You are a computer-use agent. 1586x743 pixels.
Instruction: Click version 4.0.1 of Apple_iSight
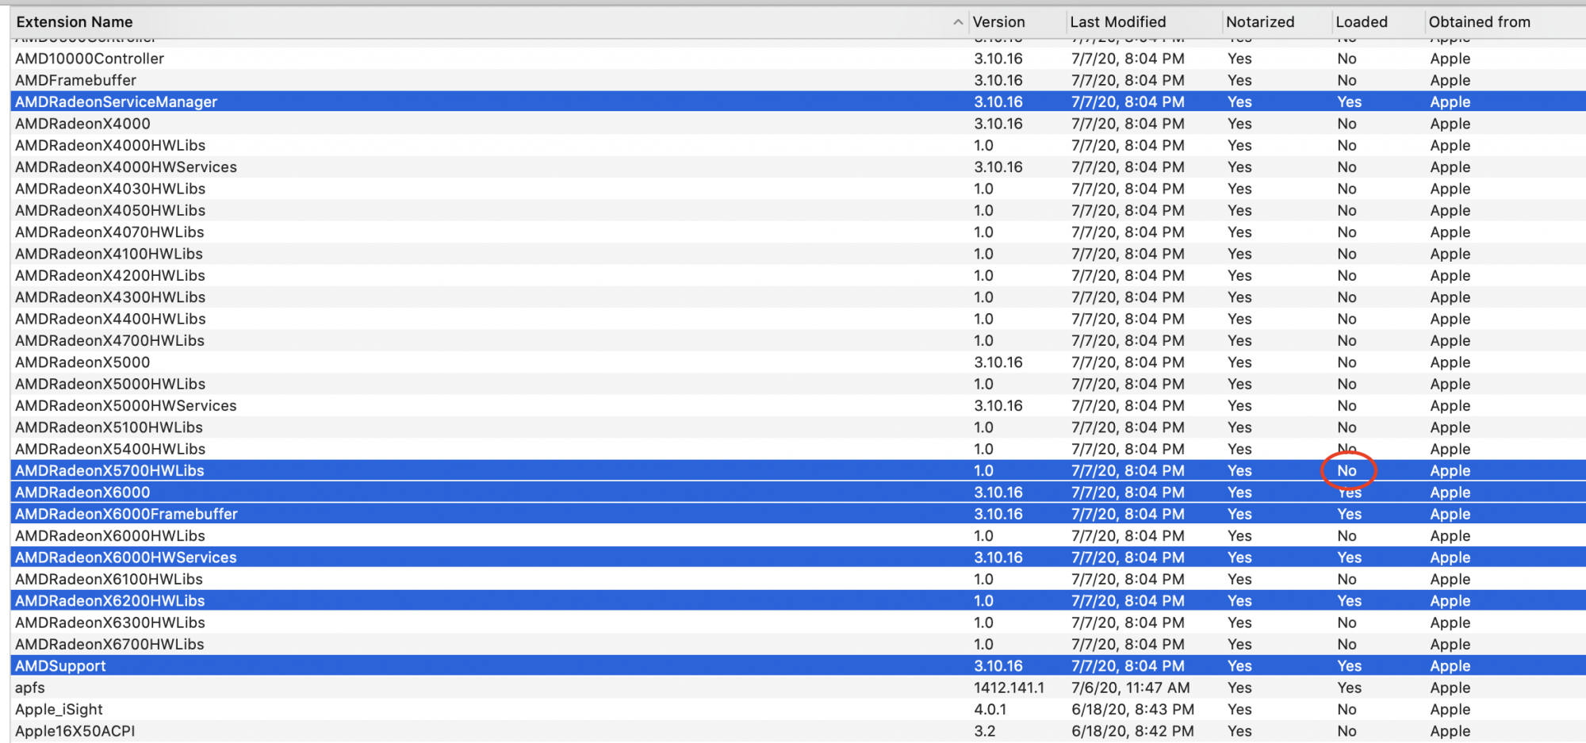[990, 709]
